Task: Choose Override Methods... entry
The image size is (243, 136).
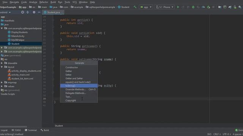Action: tap(79, 90)
